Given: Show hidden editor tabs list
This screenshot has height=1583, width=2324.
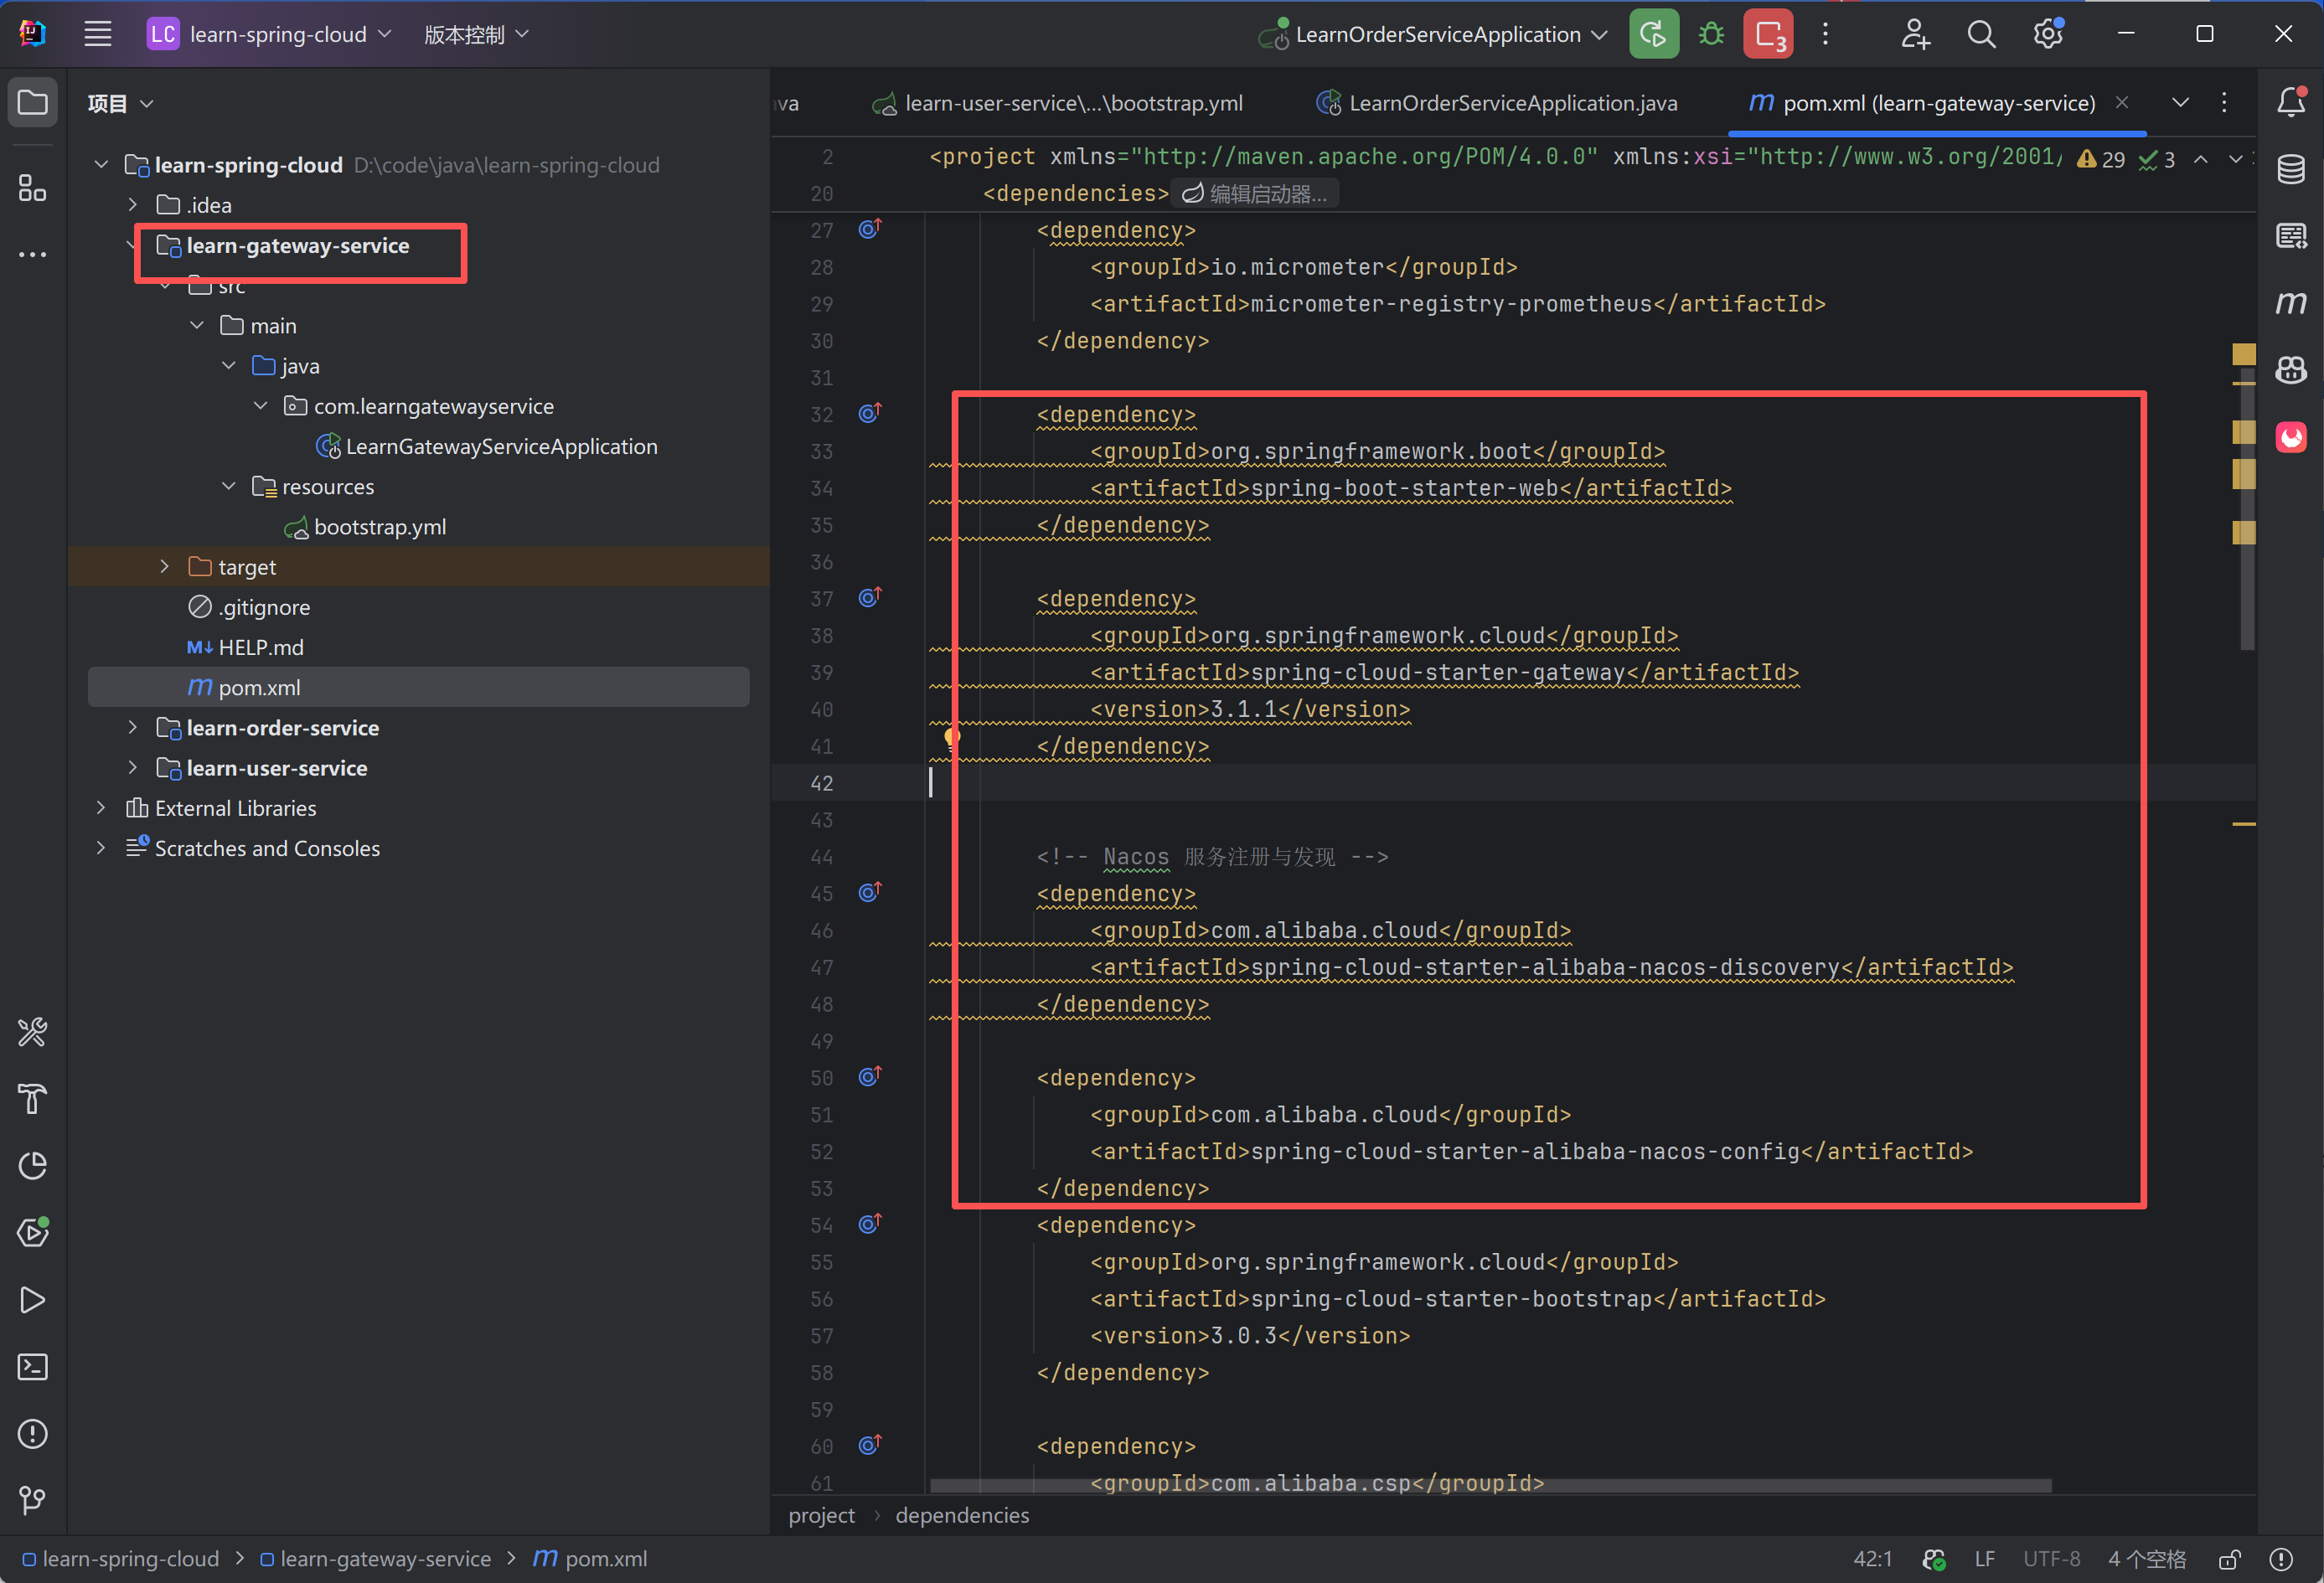Looking at the screenshot, I should coord(2180,102).
